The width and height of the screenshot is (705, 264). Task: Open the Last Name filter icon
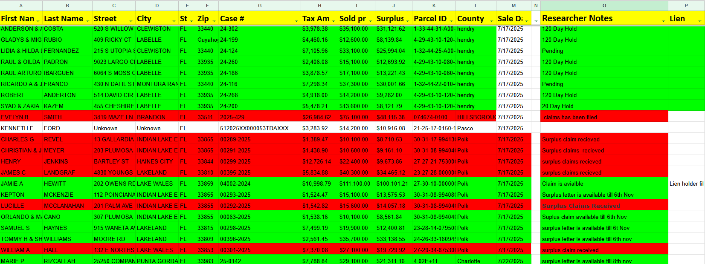point(88,20)
